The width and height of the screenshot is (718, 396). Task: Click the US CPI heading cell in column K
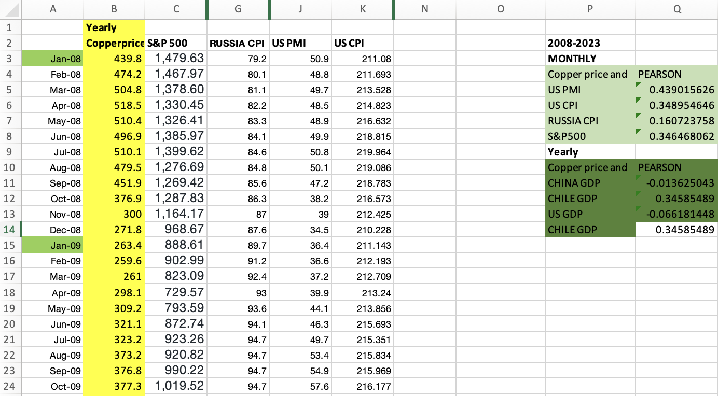coord(363,43)
